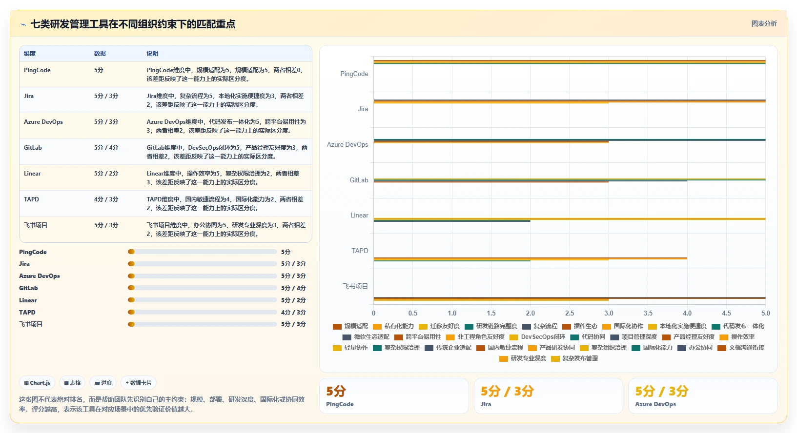The image size is (797, 433).
Task: Toggle 微软生态适配 legend entry
Action: click(366, 337)
